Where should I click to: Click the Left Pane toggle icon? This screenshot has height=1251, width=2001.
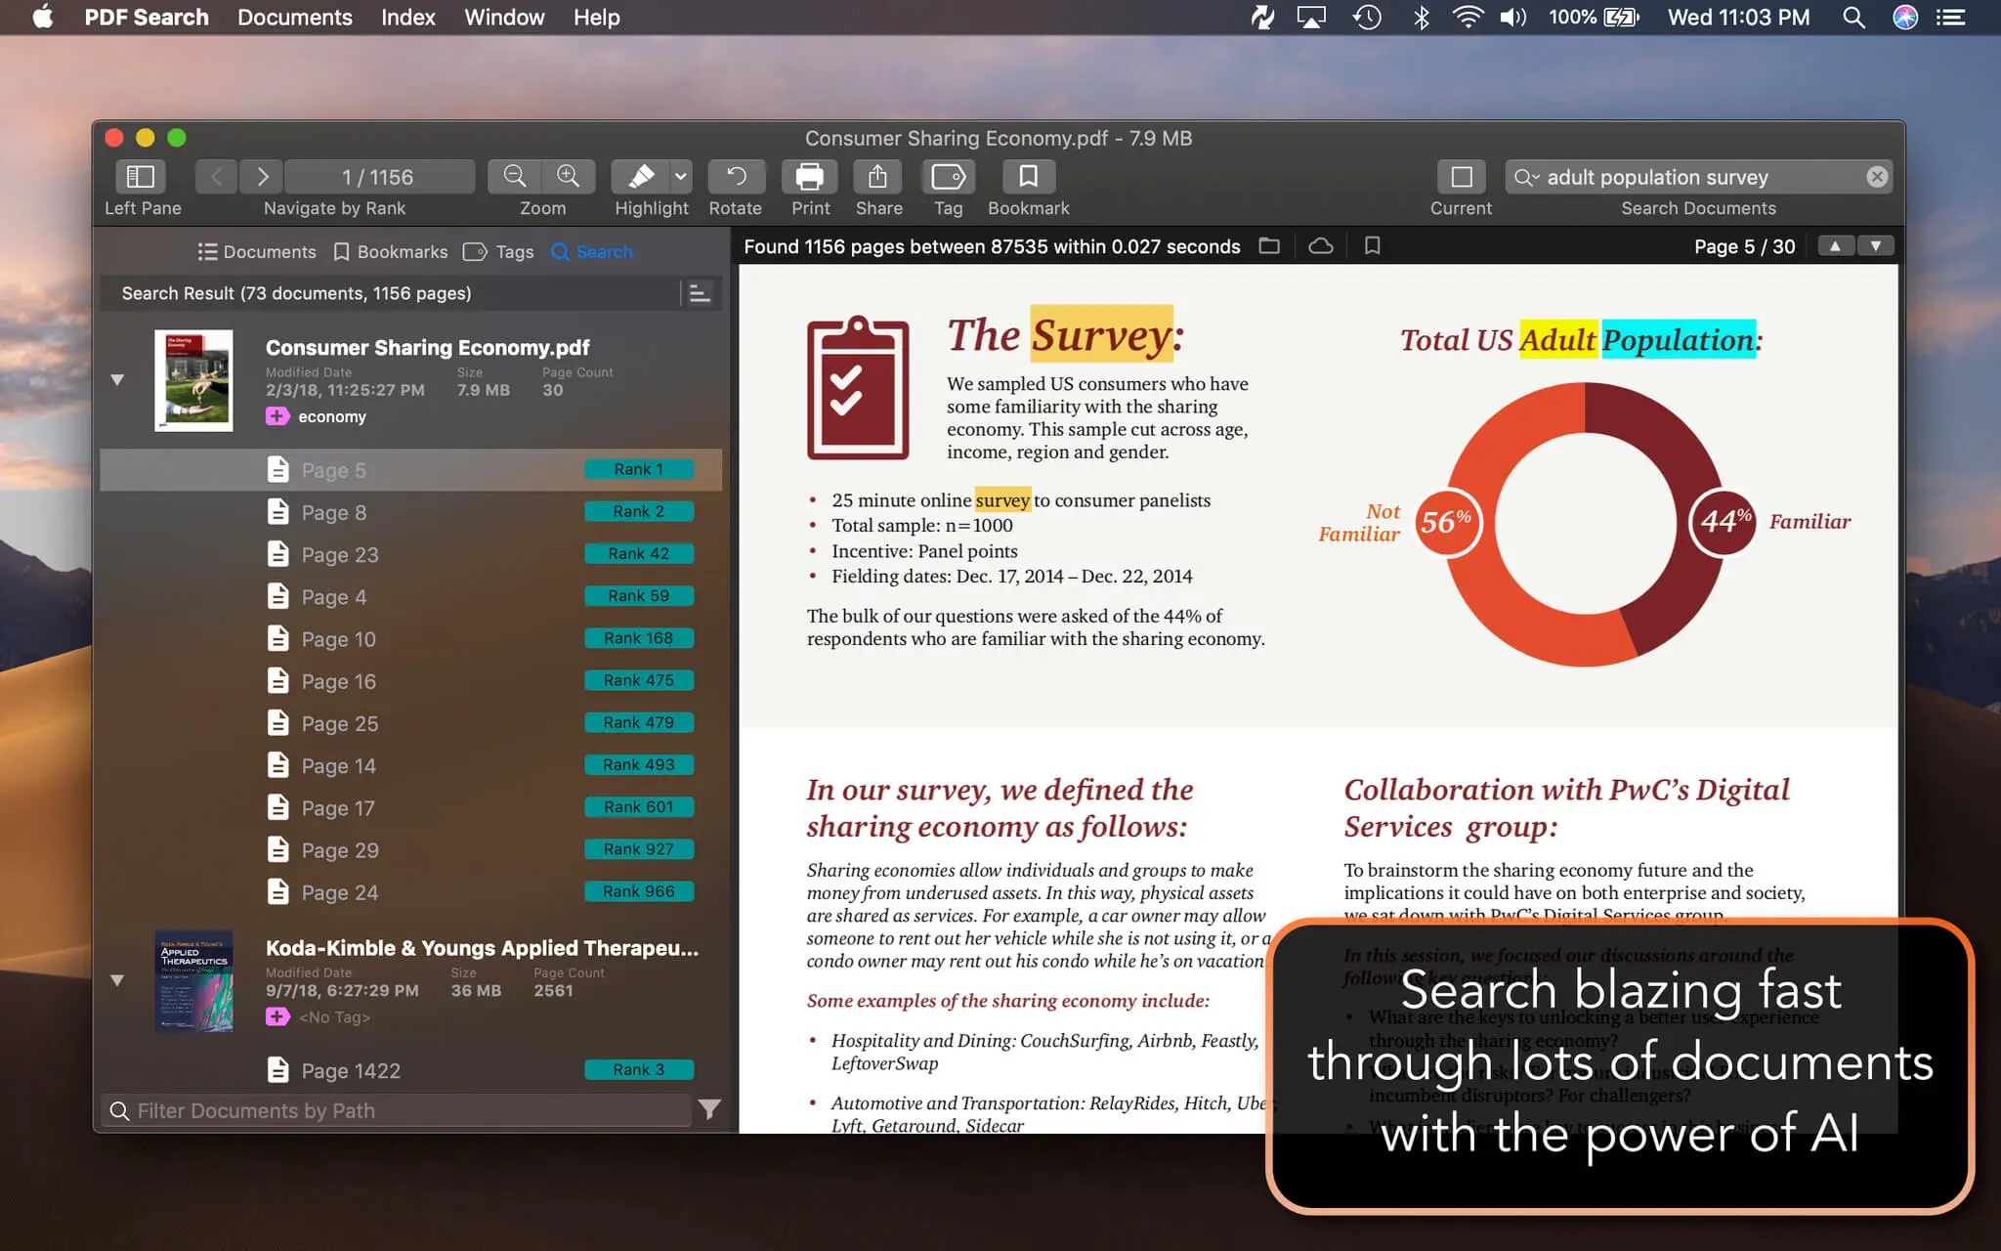(x=140, y=174)
